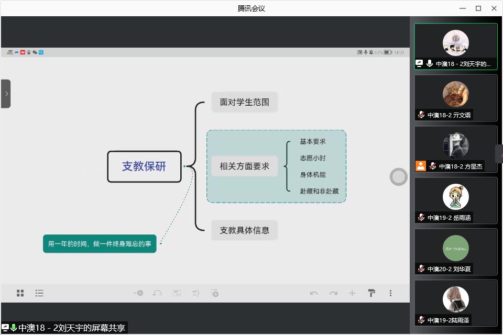Click the boundary frame icon in toolbar
Screen dimensions: 503x335
pos(177,293)
